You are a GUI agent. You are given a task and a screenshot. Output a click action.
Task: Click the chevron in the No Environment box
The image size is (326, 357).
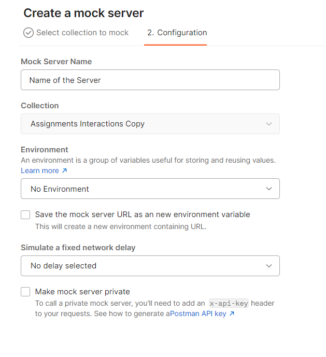(268, 189)
